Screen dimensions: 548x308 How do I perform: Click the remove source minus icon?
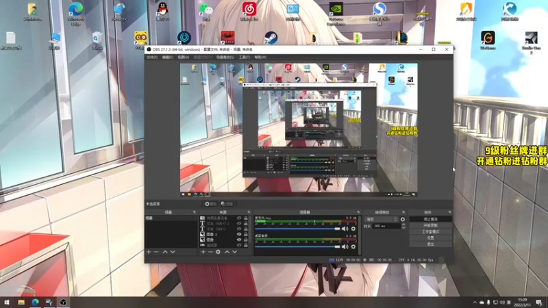[210, 252]
